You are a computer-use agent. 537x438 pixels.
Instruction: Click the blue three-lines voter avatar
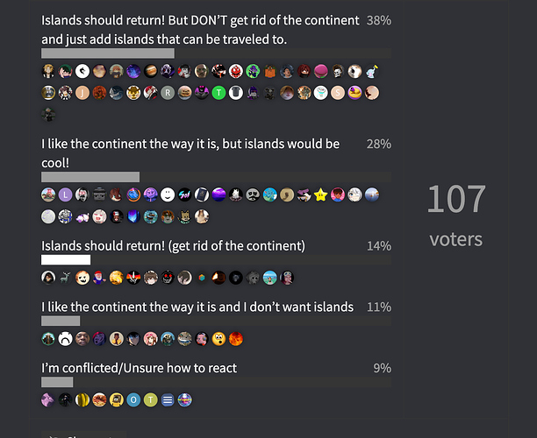(168, 399)
